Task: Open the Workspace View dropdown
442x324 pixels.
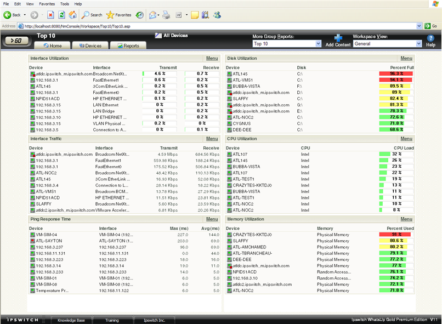Action: pos(418,44)
